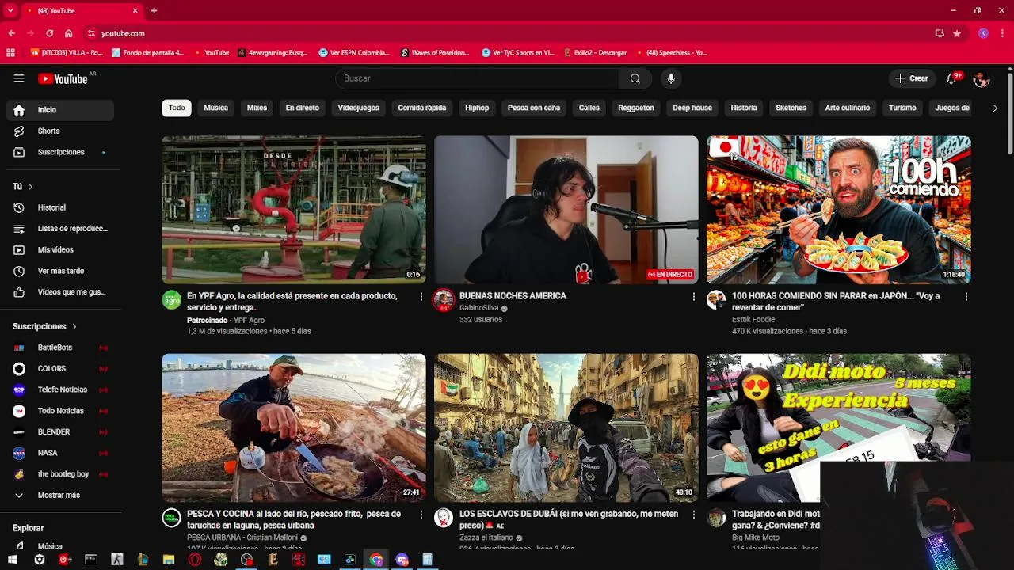Select the Música filter chip
Image resolution: width=1014 pixels, height=570 pixels.
[x=215, y=108]
